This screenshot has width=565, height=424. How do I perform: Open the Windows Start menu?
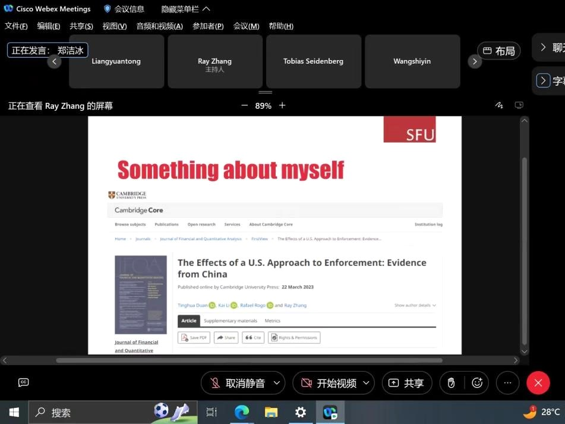(14, 412)
